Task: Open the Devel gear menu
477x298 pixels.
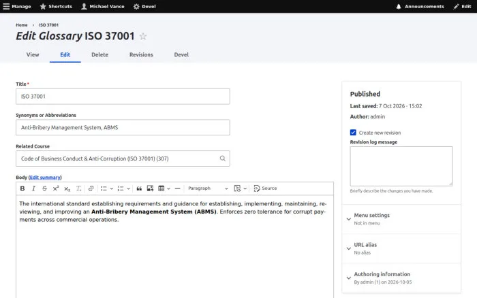Action: [144, 6]
